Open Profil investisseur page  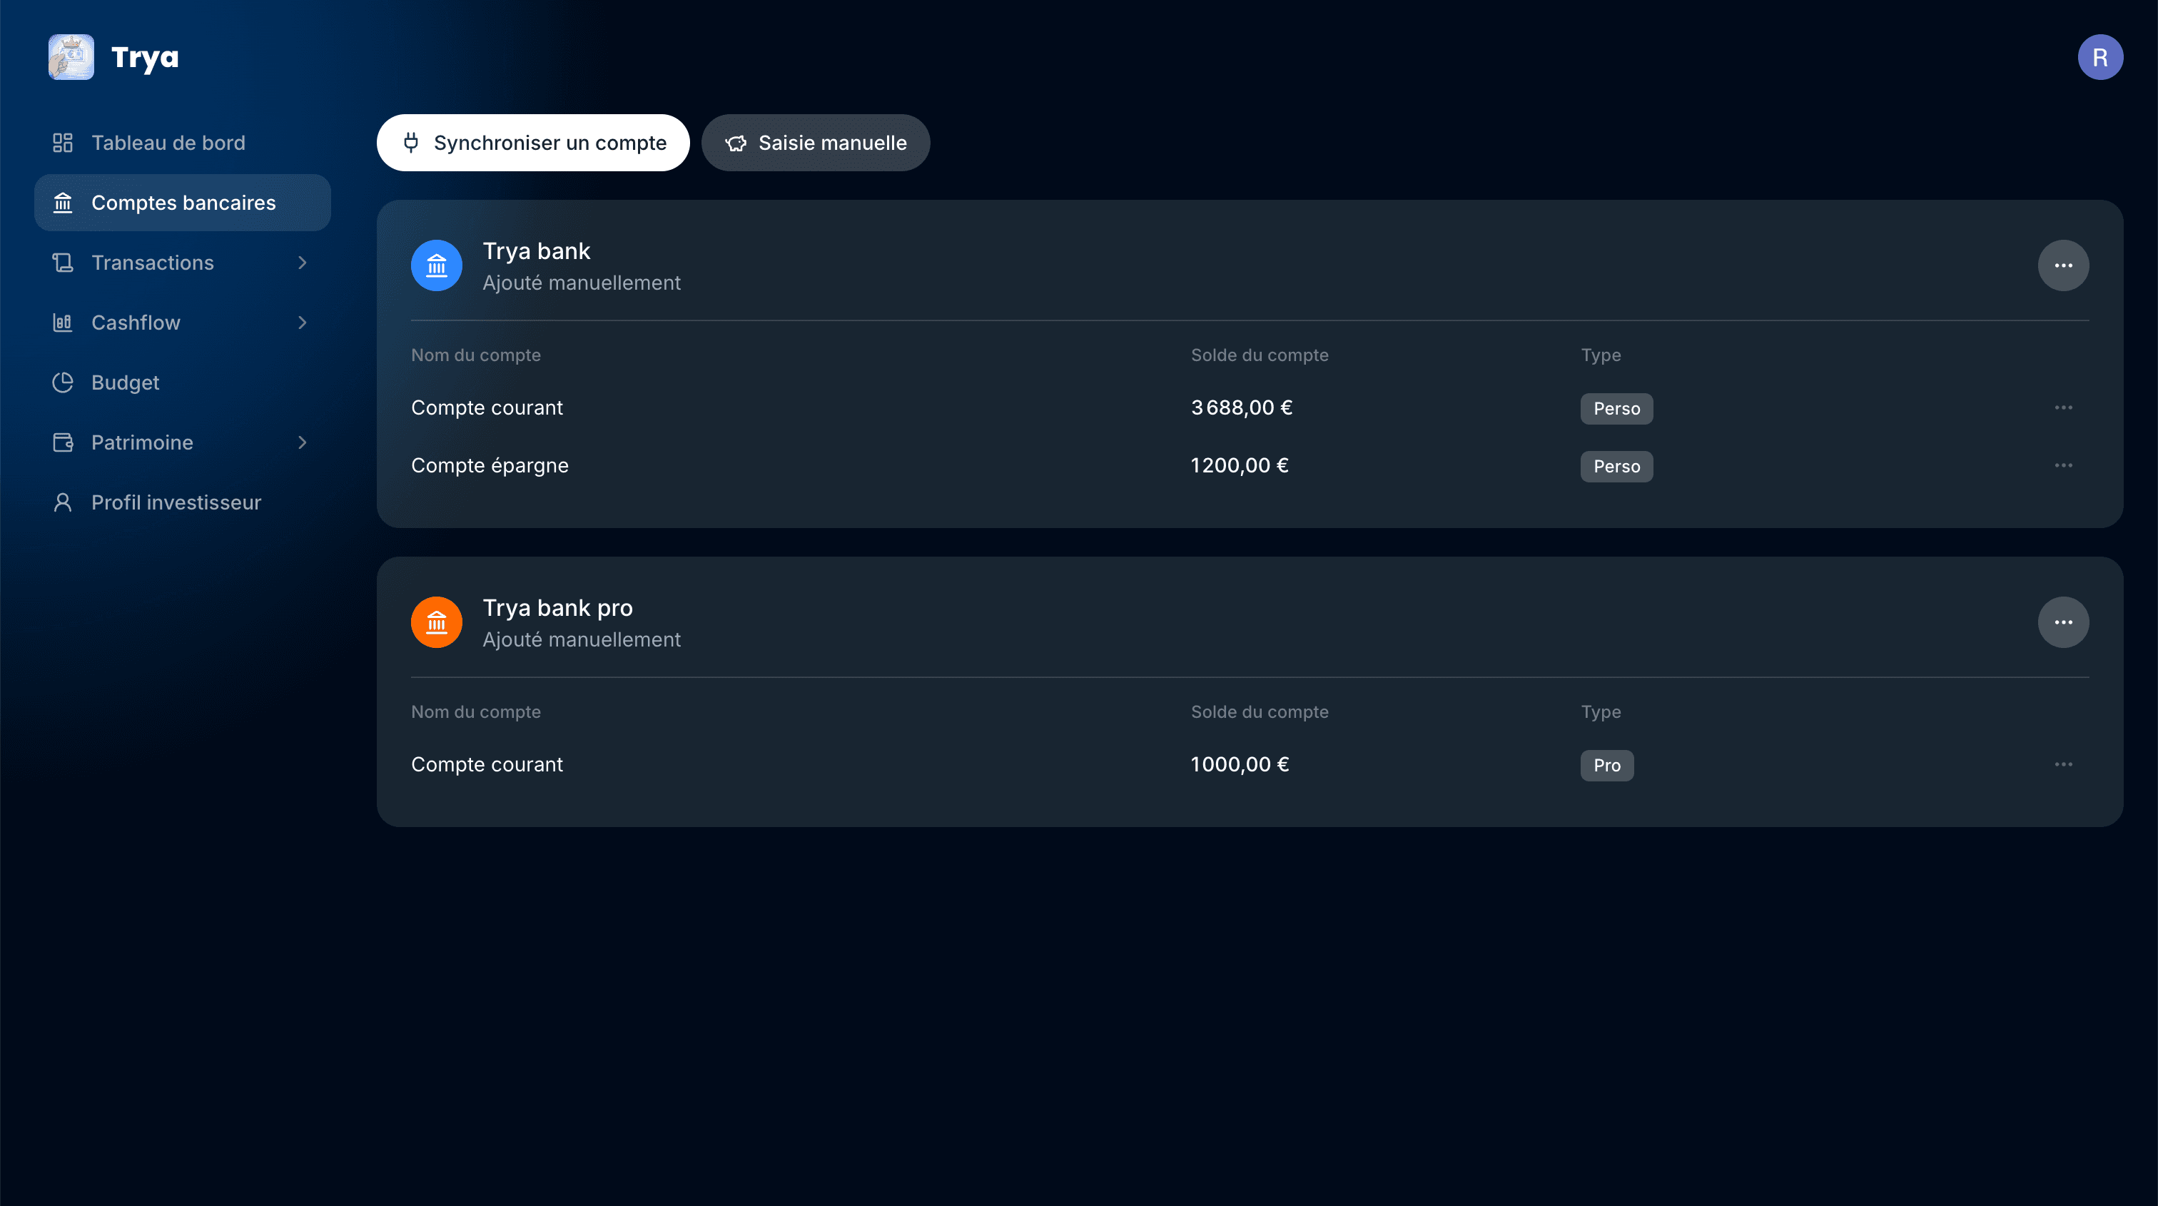pyautogui.click(x=183, y=502)
